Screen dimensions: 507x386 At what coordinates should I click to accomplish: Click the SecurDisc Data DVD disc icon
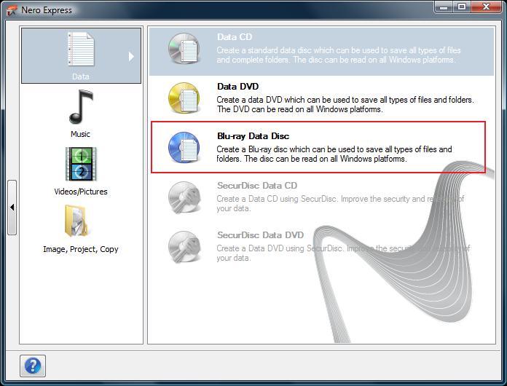tap(184, 246)
